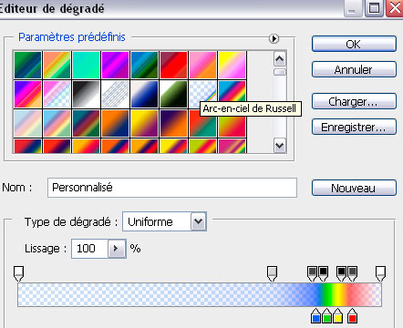Click the Enregistrer... button

354,127
